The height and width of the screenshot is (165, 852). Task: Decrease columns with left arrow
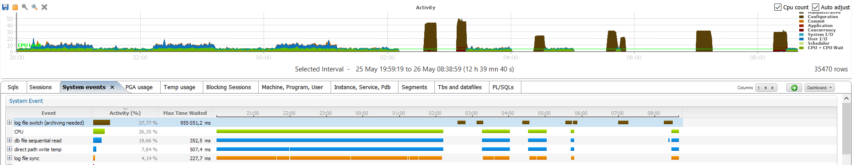click(x=765, y=88)
